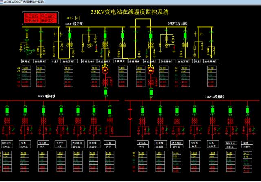This screenshot has width=261, height=182.
Task: Click the green breaker above 分段开关
Action: [122, 35]
